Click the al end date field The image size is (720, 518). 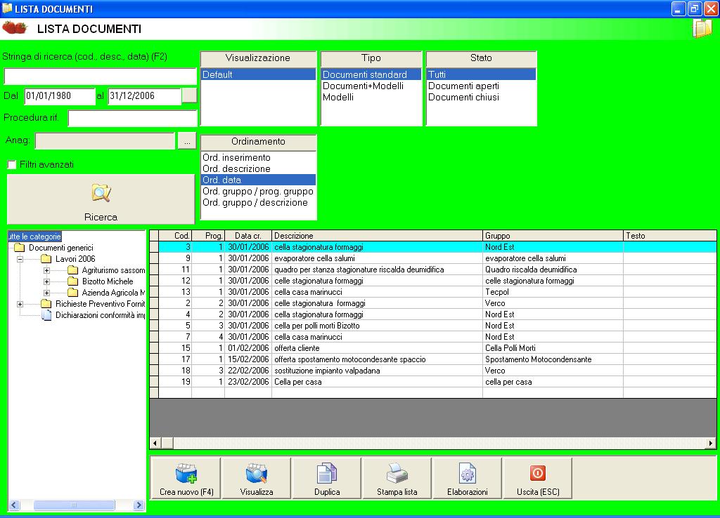(145, 95)
